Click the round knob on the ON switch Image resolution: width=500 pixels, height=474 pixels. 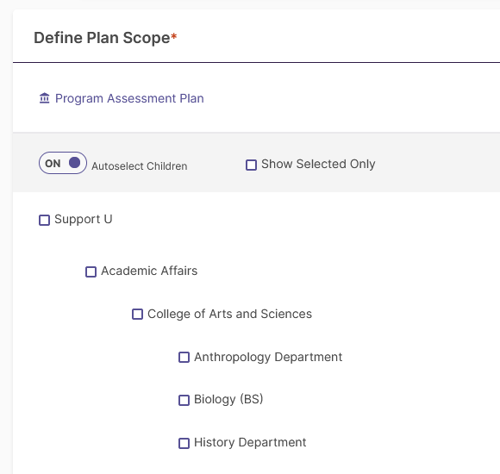75,163
